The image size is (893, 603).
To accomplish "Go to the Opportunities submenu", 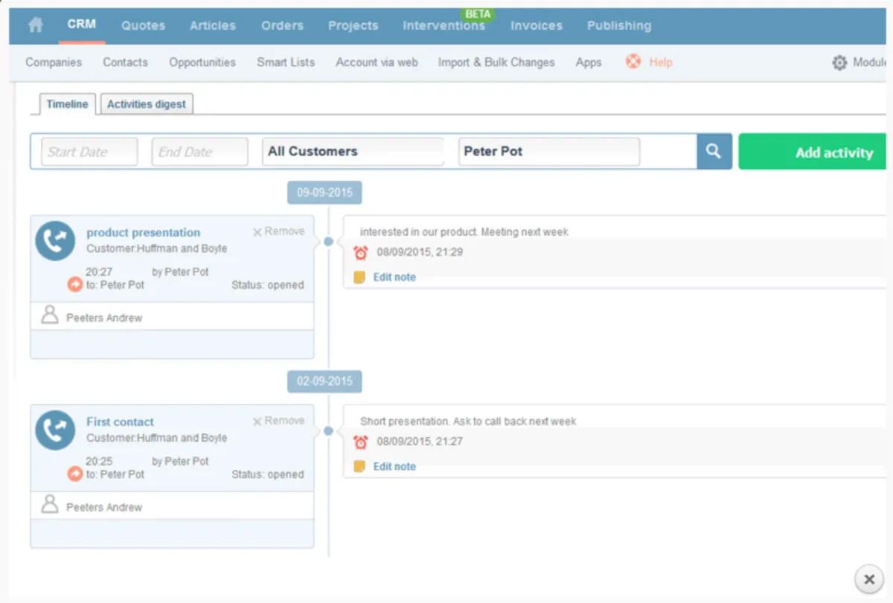I will 202,62.
